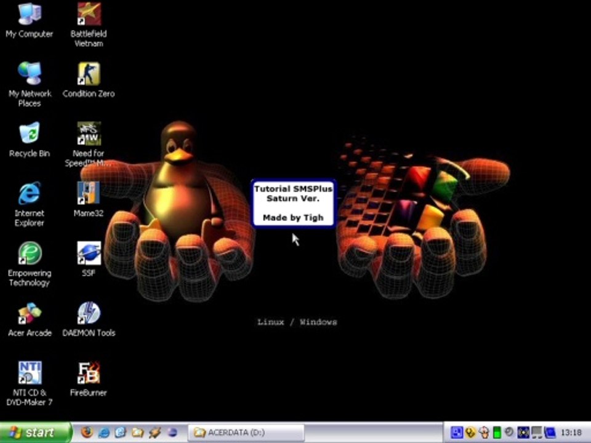Click the round gray tray icon

[x=510, y=432]
